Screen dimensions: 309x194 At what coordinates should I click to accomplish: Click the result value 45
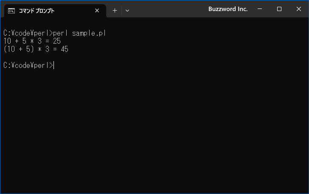coord(65,49)
